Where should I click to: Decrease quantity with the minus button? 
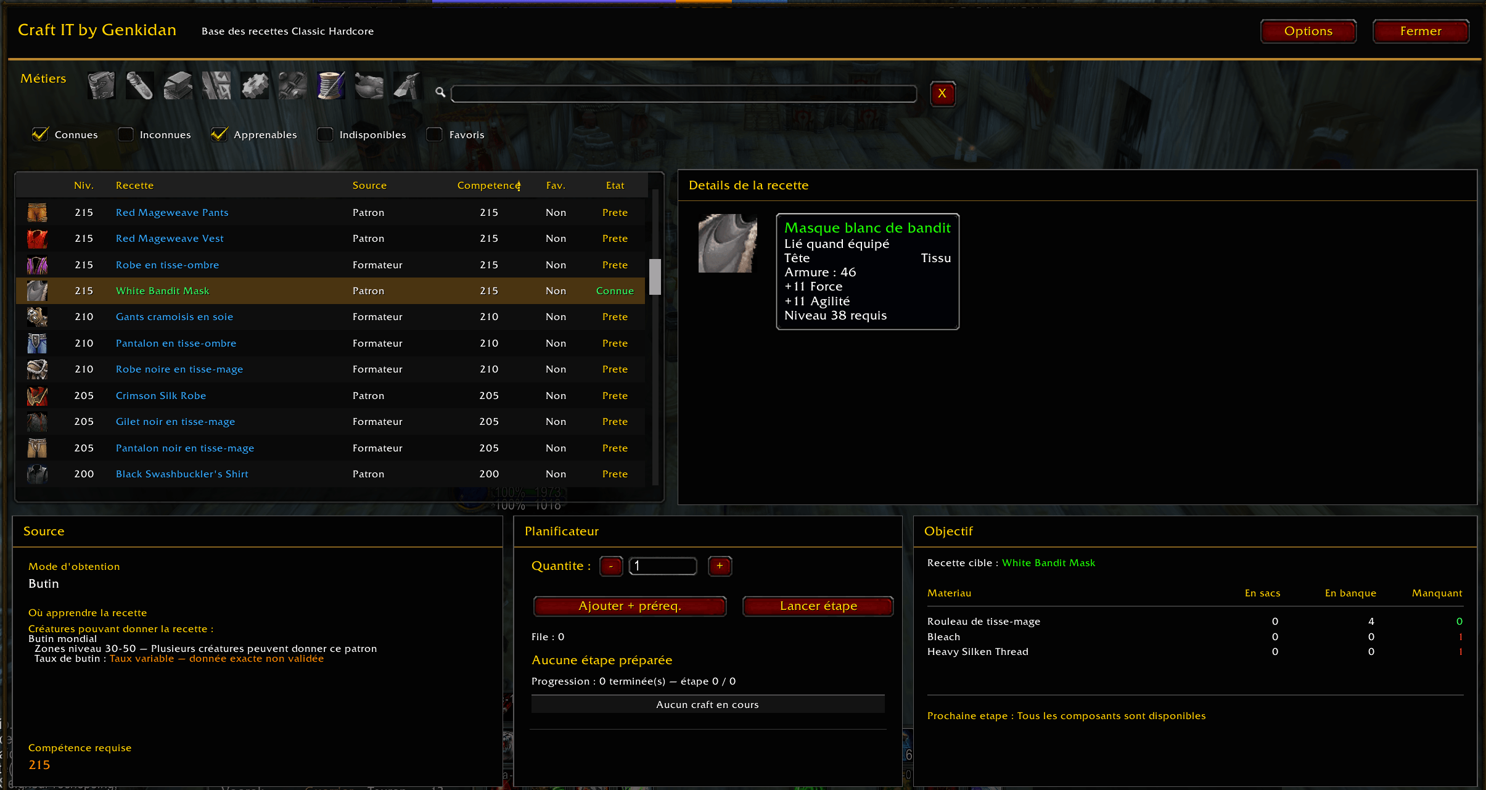(x=611, y=566)
